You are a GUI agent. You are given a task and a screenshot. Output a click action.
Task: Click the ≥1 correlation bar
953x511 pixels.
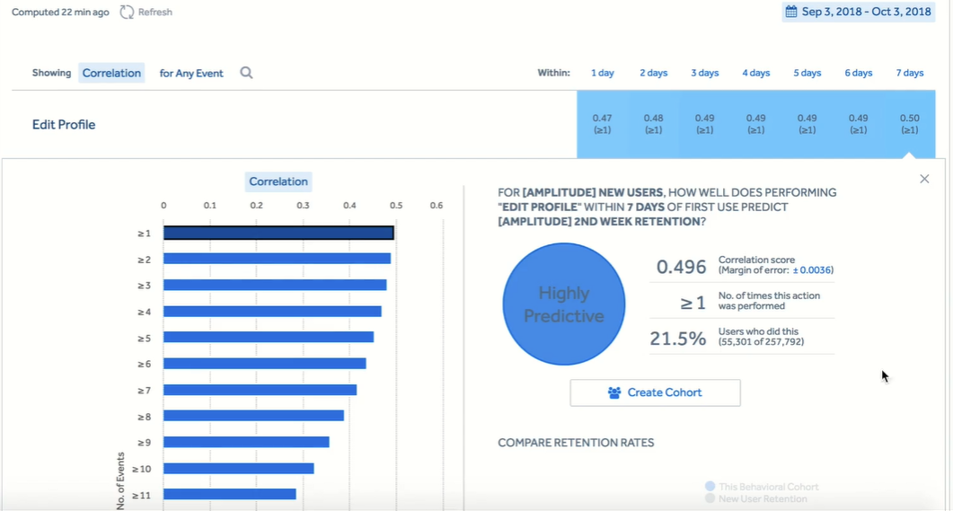coord(278,233)
